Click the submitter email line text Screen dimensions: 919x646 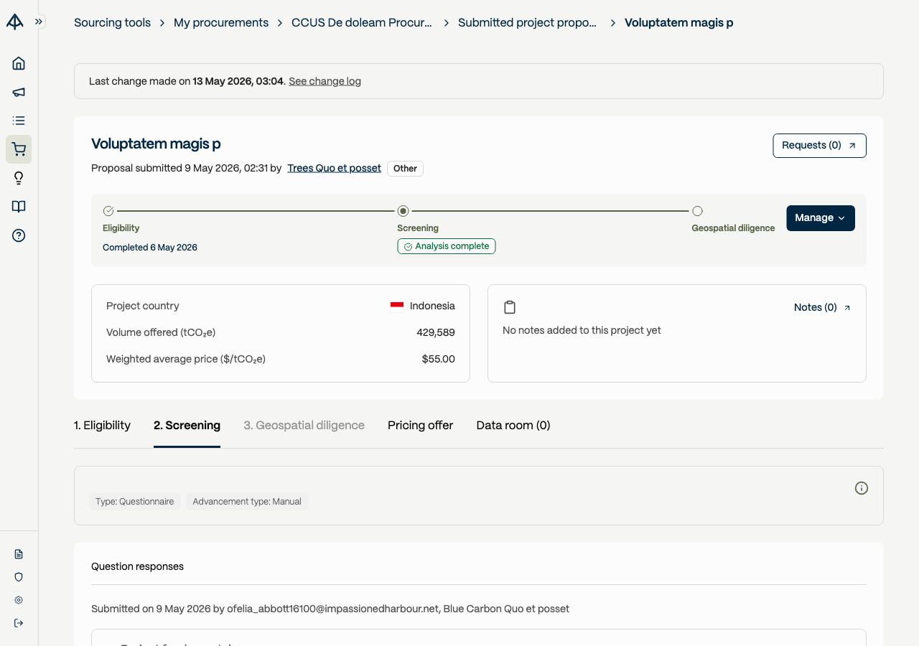[x=330, y=609]
